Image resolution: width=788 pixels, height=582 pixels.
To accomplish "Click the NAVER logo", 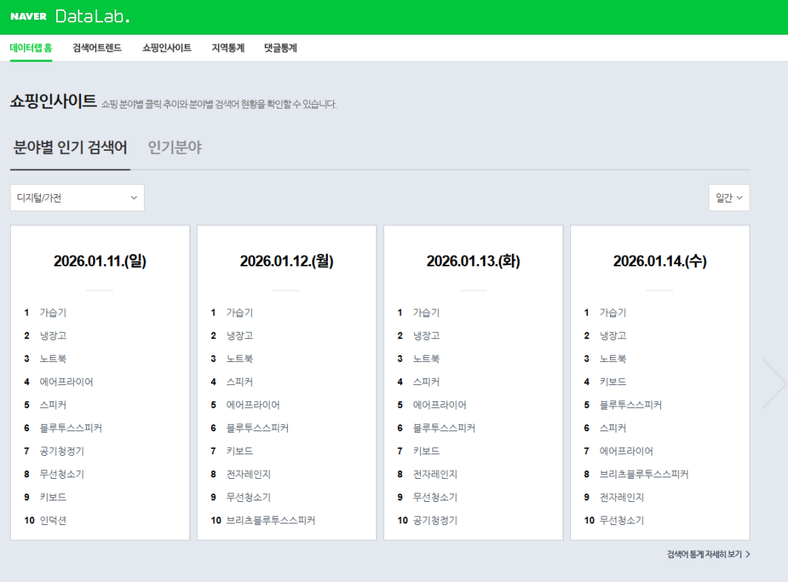I will pyautogui.click(x=28, y=17).
